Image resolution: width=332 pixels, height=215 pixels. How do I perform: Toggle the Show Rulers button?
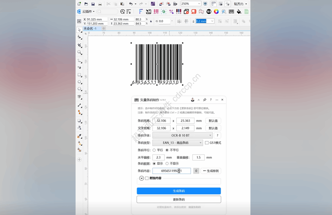(x=214, y=4)
